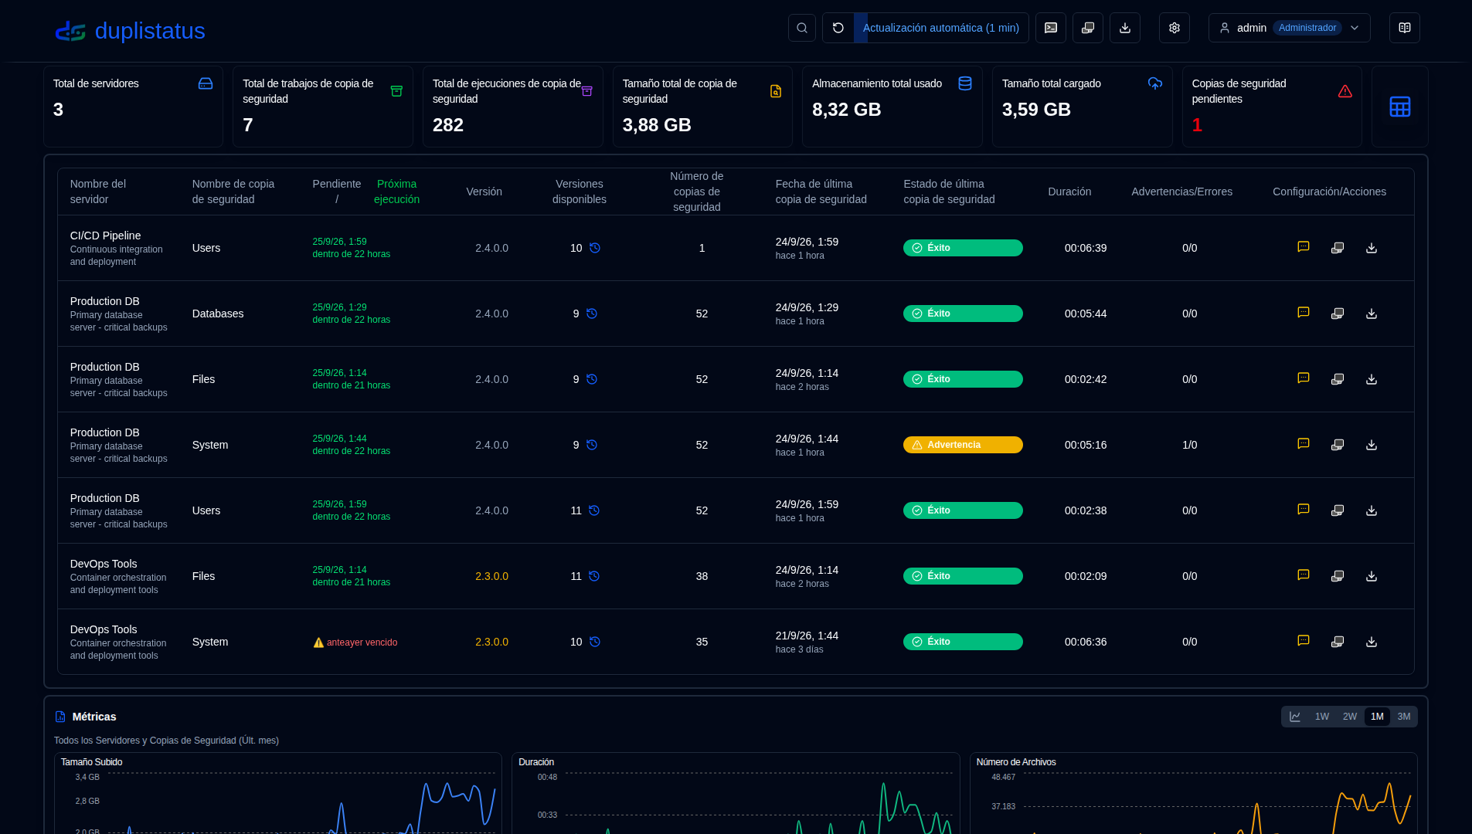Viewport: 1472px width, 834px height.
Task: Select the 1W metrics range
Action: tap(1322, 717)
